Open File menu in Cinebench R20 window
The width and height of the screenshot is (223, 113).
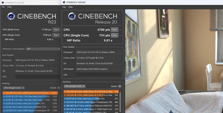pyautogui.click(x=64, y=7)
